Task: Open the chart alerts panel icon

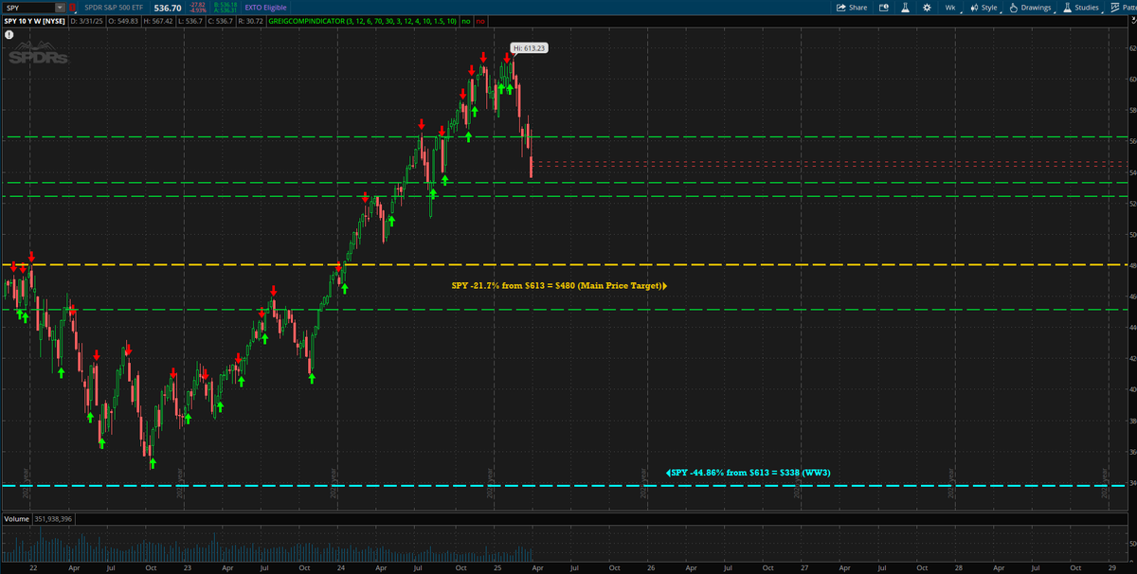Action: point(883,8)
